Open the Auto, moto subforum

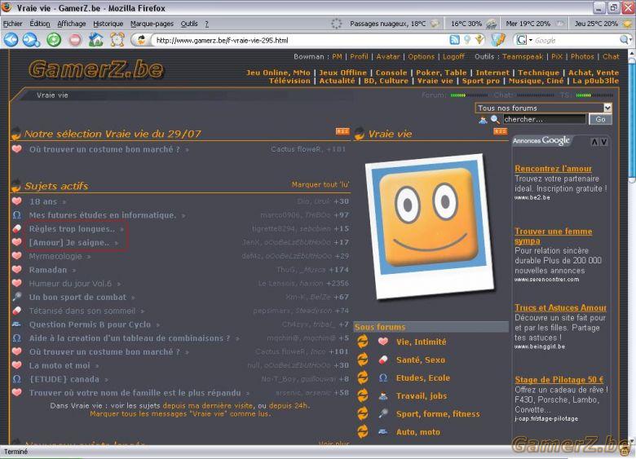tap(417, 432)
